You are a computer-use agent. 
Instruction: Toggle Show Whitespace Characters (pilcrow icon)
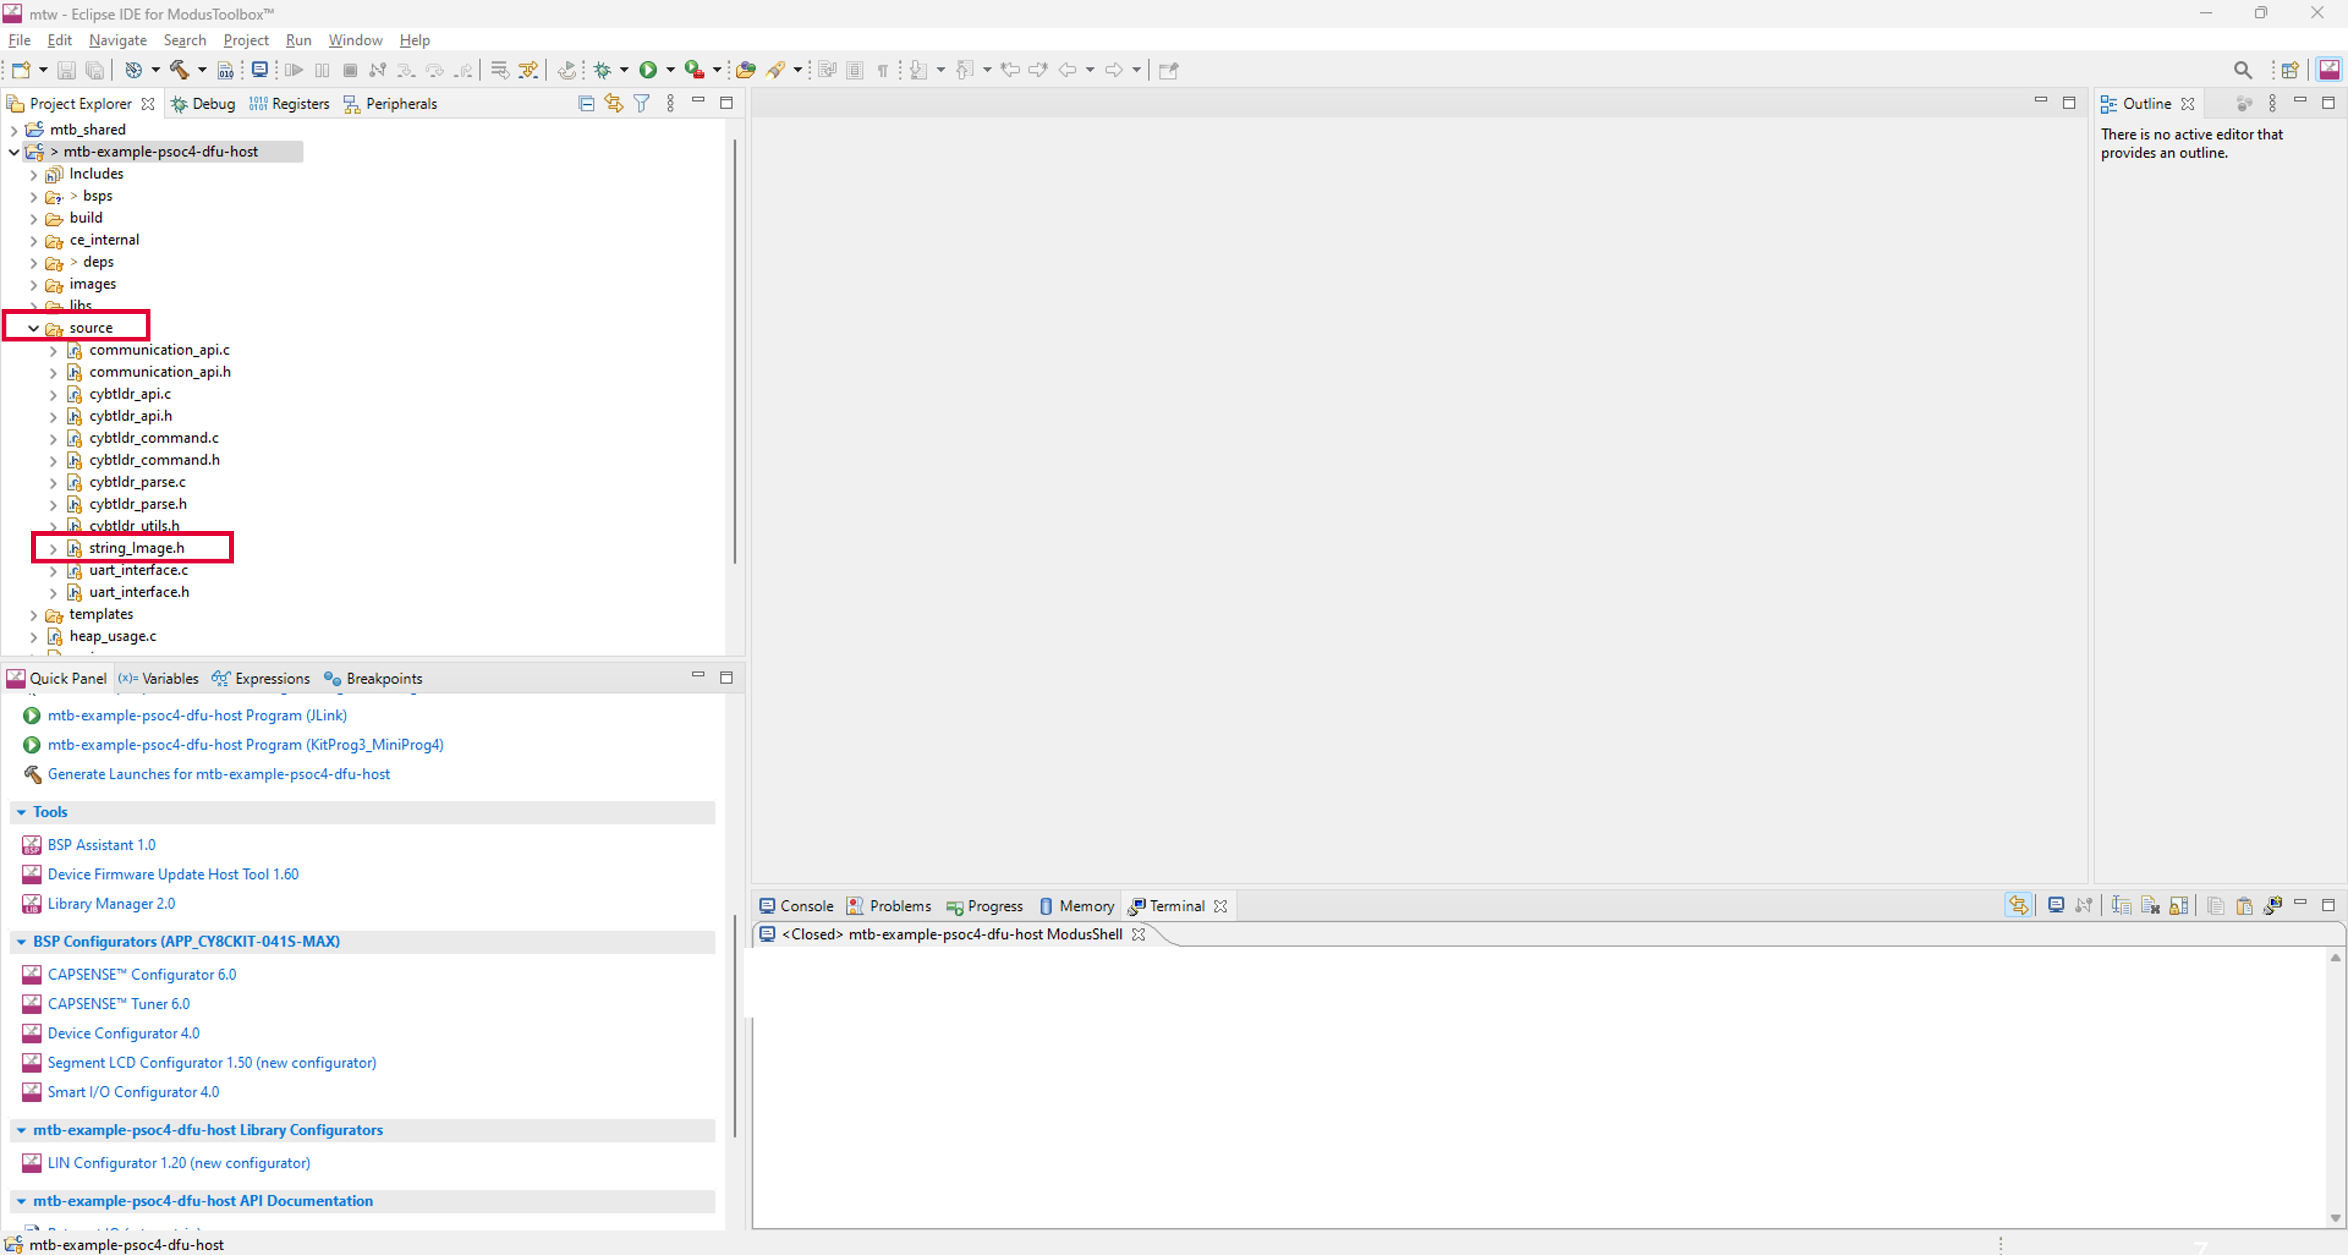point(883,70)
